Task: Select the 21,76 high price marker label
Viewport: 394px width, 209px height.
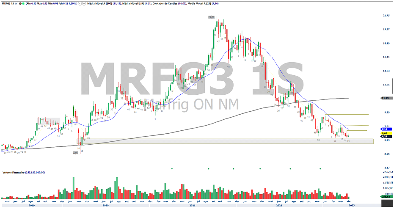Action: 212,17
